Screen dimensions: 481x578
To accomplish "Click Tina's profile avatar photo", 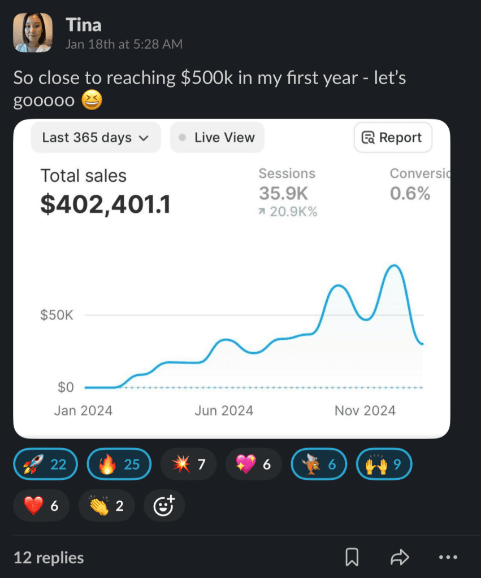I will pyautogui.click(x=32, y=32).
